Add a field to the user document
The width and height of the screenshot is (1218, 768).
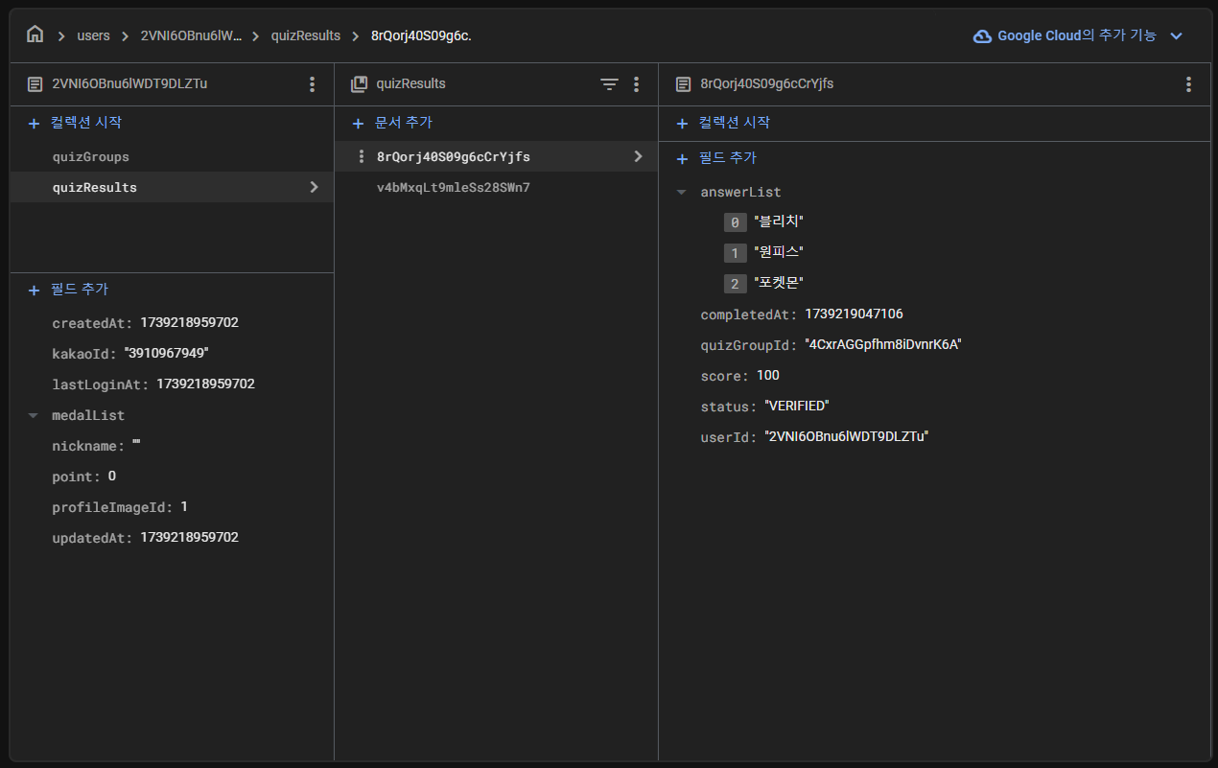pos(69,289)
